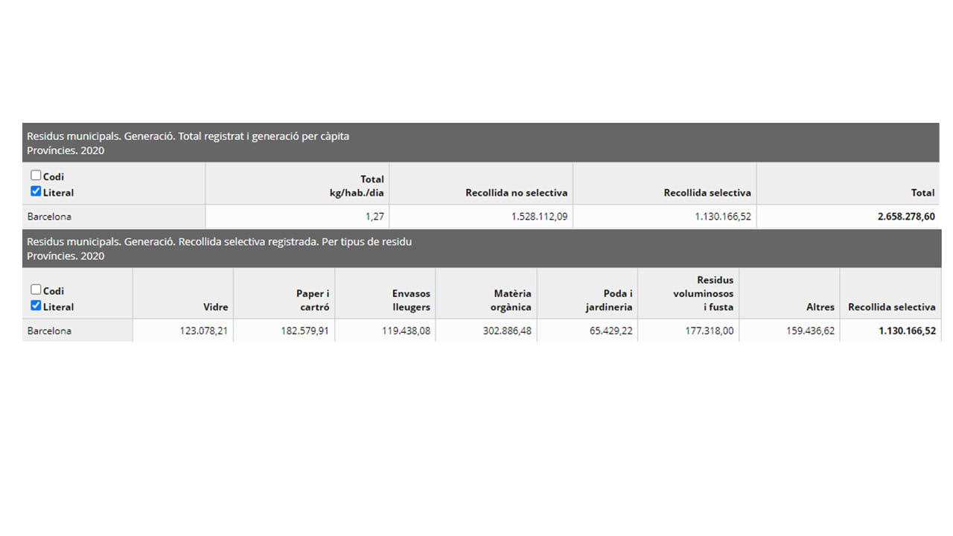Uncheck the Literal checkbox in first table
The image size is (953, 536).
[36, 191]
